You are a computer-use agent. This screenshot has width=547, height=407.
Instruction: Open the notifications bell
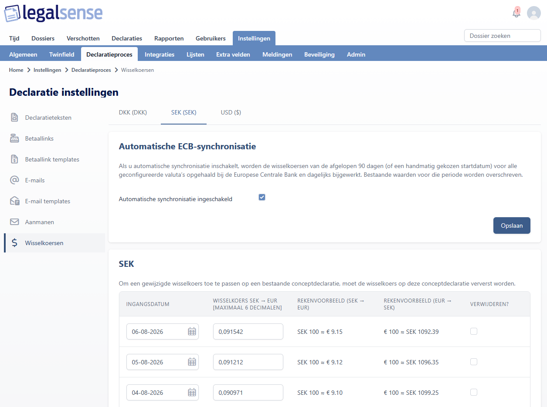[x=516, y=13]
